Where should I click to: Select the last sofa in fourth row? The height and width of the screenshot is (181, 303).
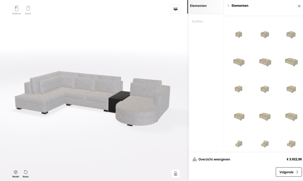pos(291,116)
